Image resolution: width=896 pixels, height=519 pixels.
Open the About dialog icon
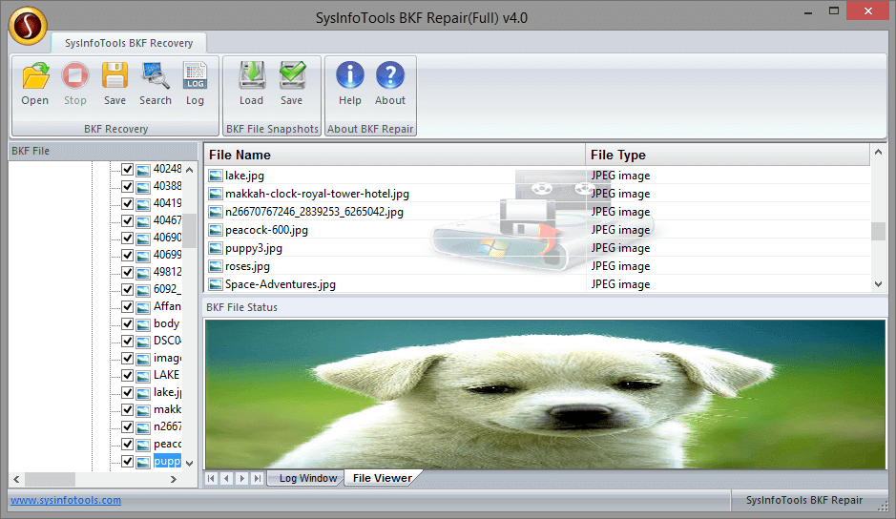pos(390,75)
